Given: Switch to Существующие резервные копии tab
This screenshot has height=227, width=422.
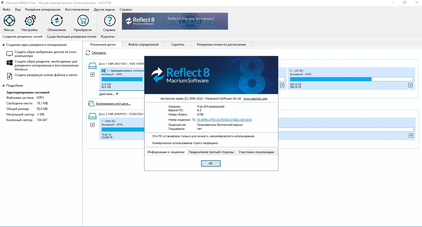Looking at the screenshot, I should (72, 37).
